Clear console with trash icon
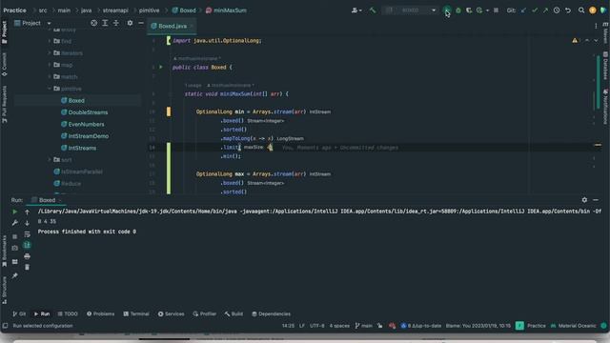 [x=27, y=267]
